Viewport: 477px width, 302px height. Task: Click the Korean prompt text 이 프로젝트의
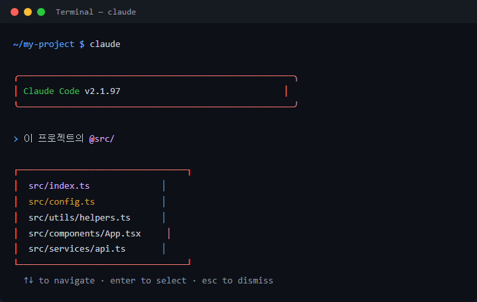54,138
